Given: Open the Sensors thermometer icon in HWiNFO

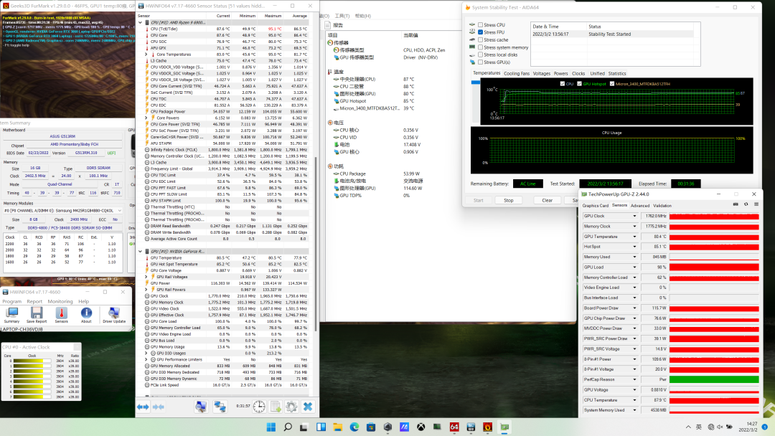Looking at the screenshot, I should pos(61,313).
